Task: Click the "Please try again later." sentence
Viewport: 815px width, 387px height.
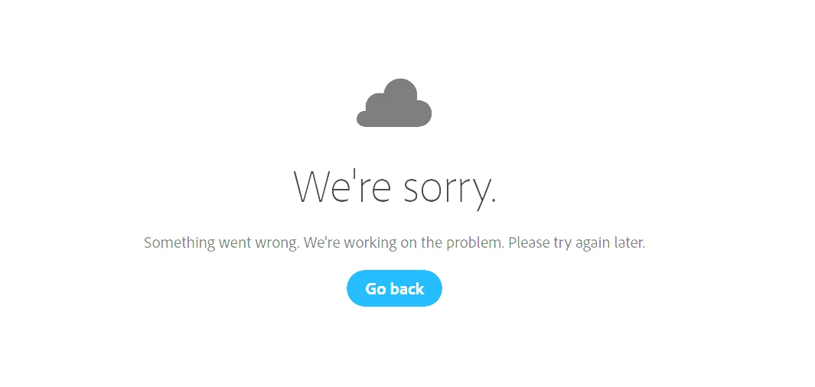Action: point(577,243)
